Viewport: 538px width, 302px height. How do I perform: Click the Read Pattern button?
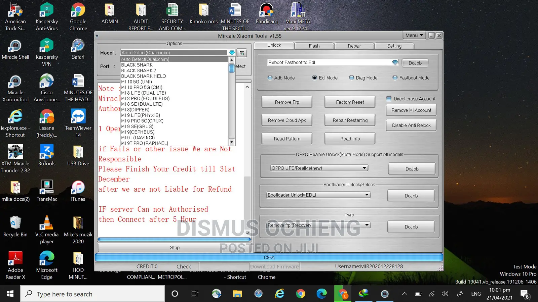point(287,139)
